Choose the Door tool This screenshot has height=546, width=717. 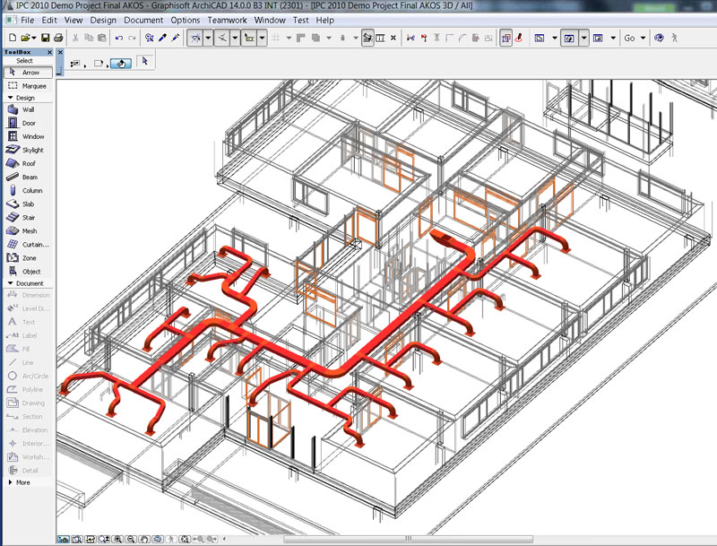tap(28, 123)
